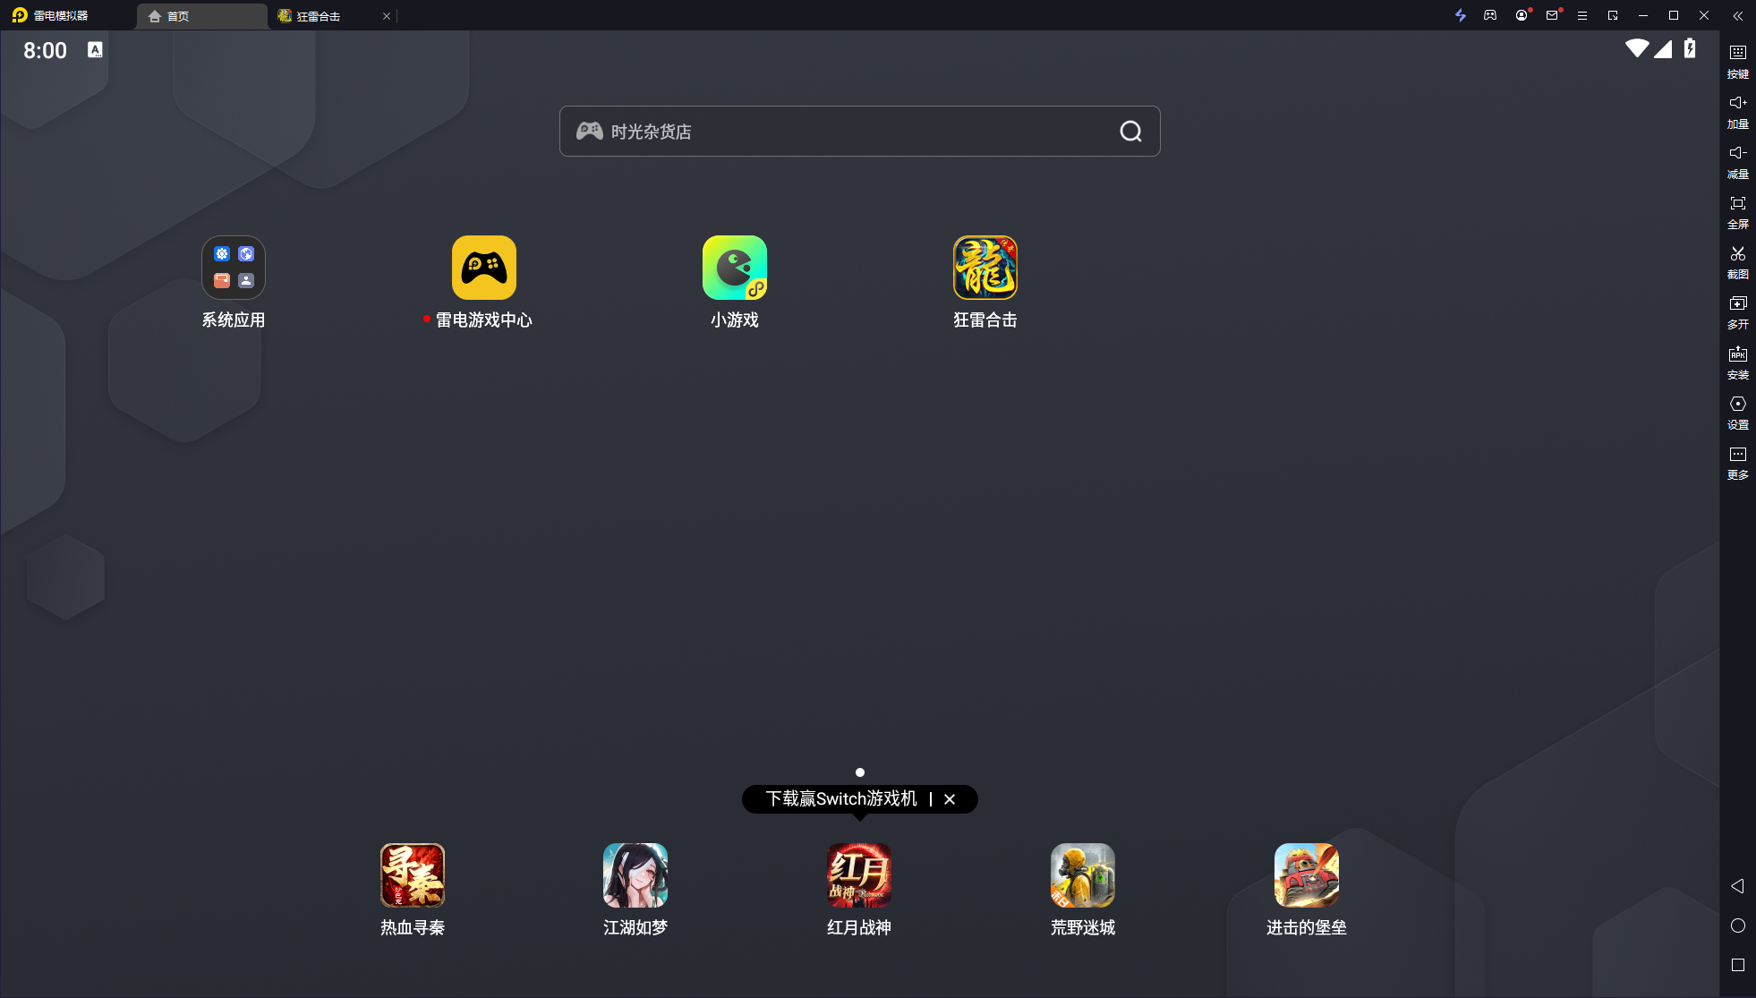
Task: Show 更多 sidebar tools
Action: click(1738, 463)
